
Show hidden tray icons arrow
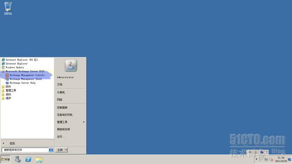pyautogui.click(x=257, y=160)
